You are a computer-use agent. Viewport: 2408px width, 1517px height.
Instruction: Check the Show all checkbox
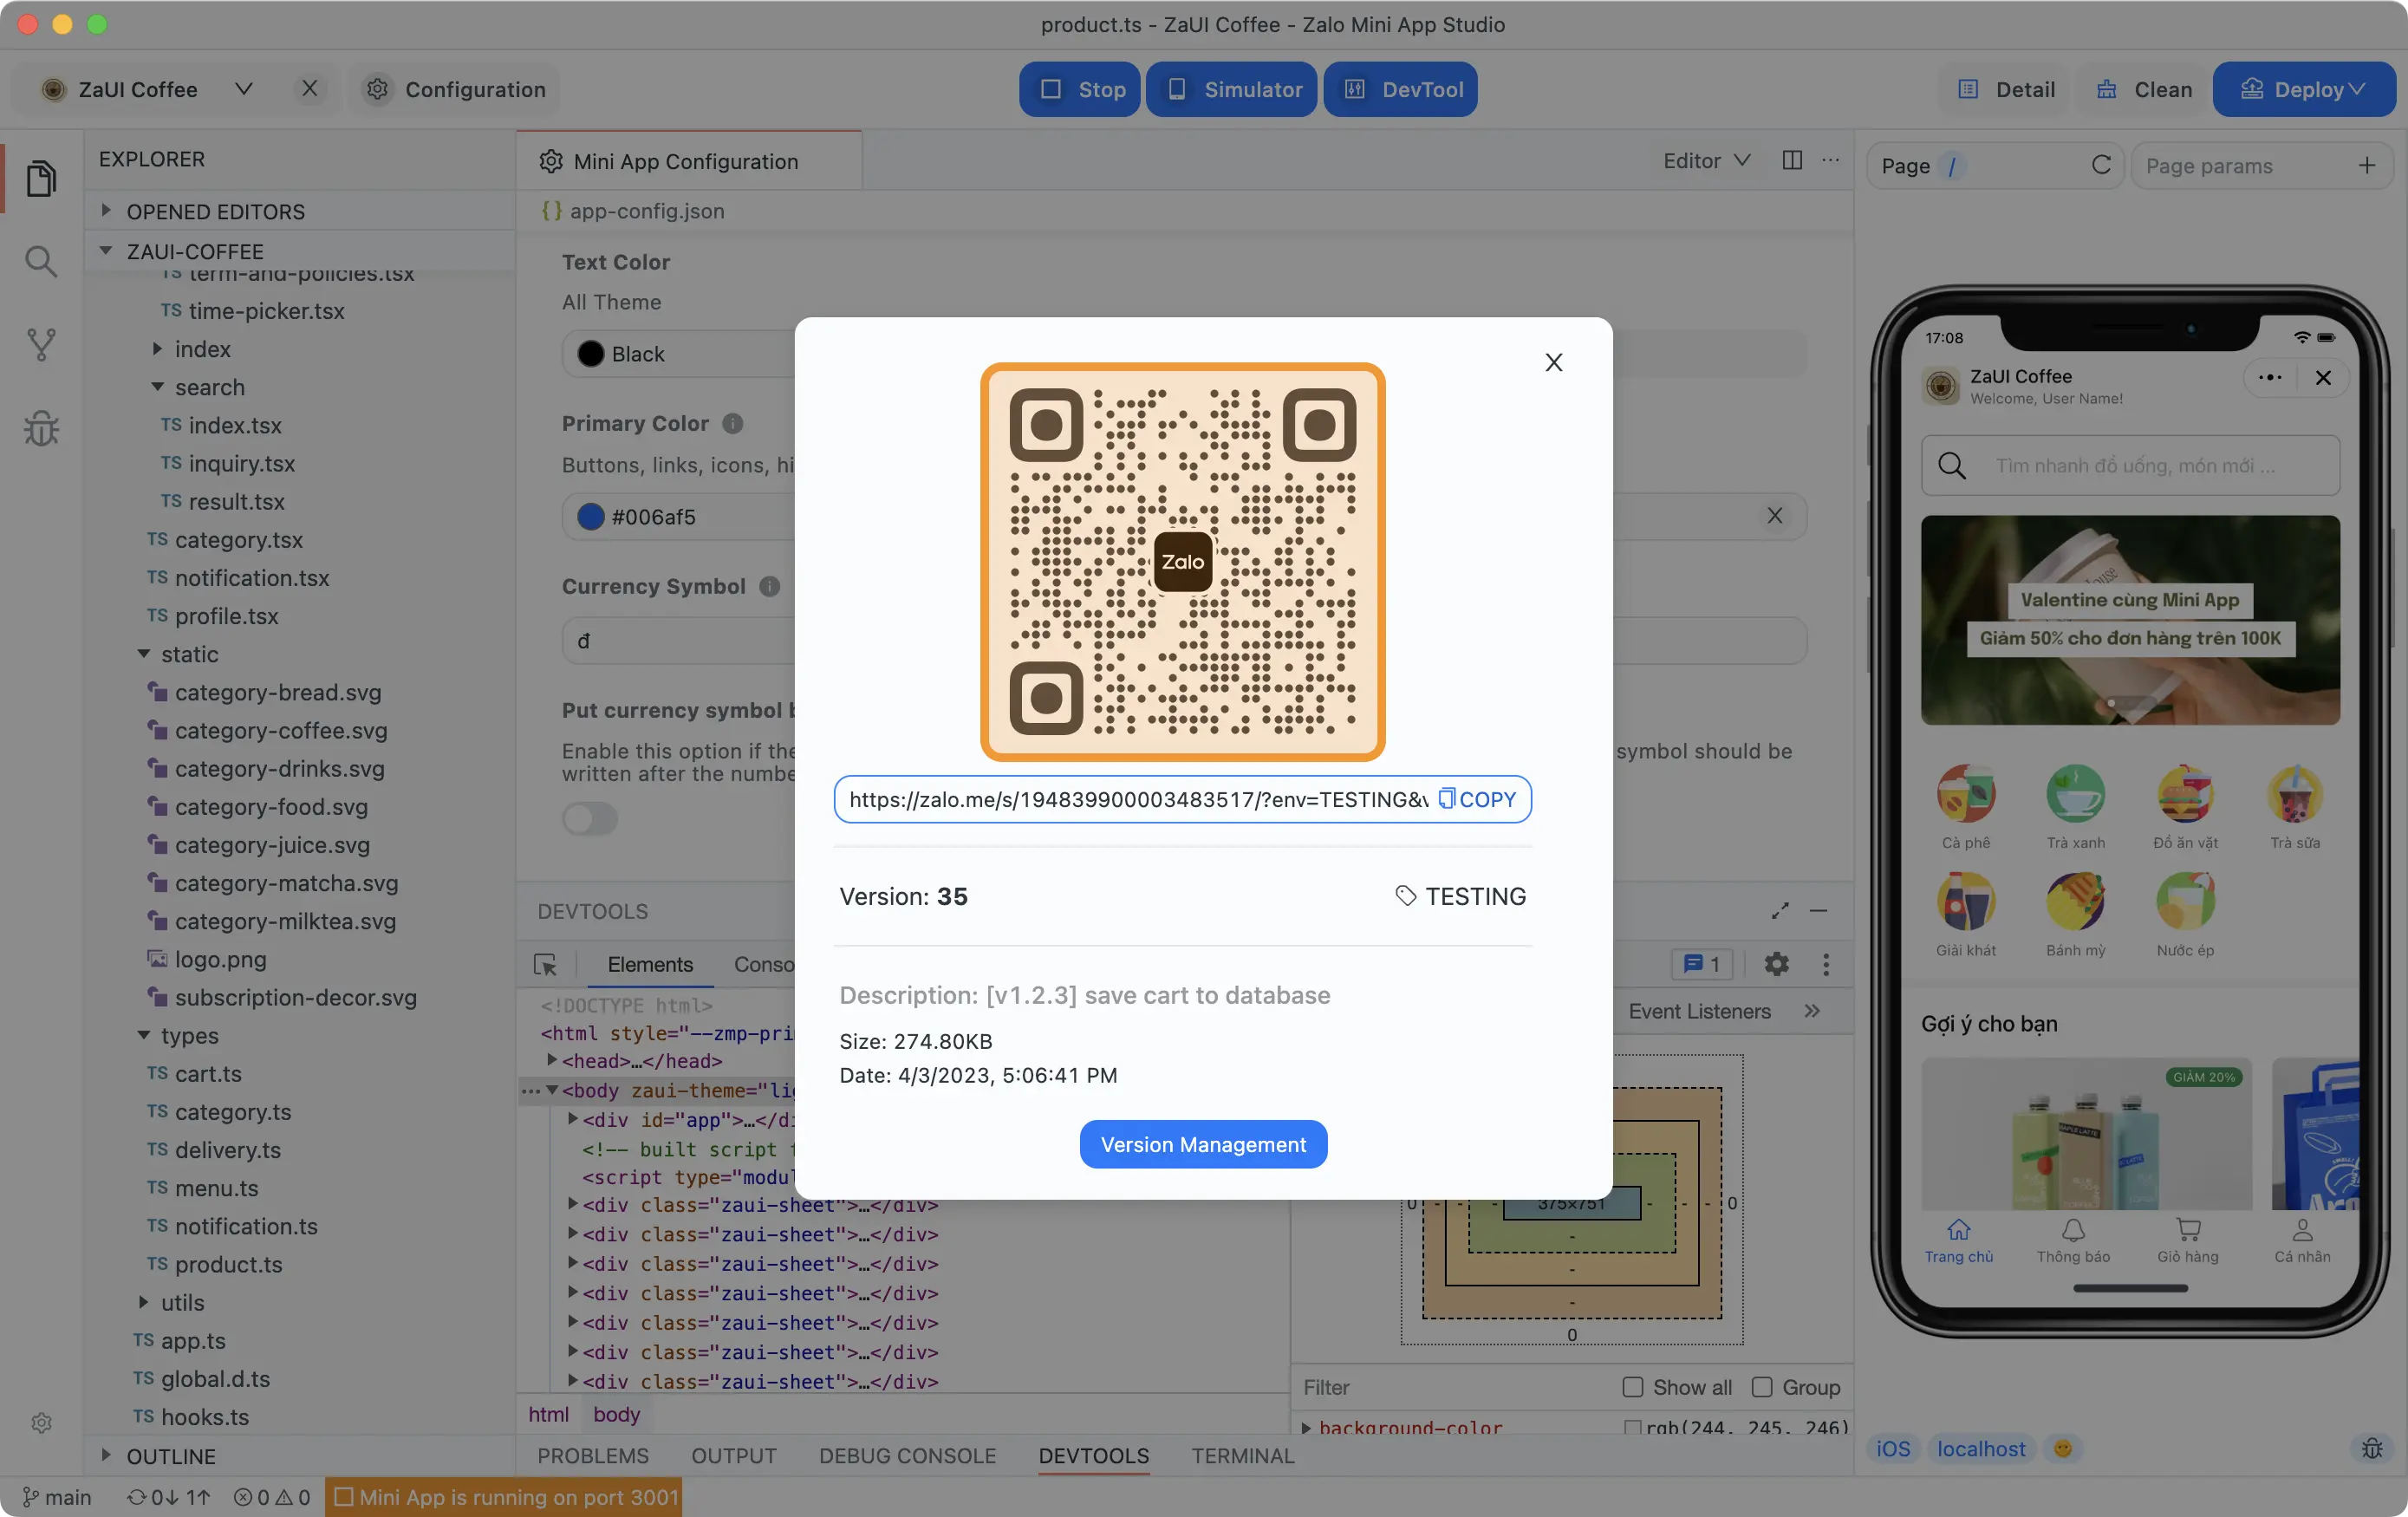1632,1387
